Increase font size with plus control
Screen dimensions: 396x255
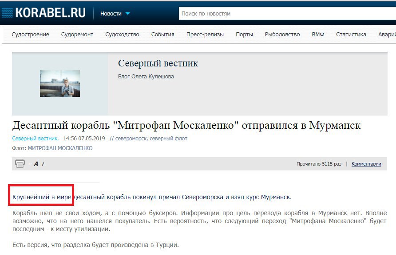tap(43, 164)
